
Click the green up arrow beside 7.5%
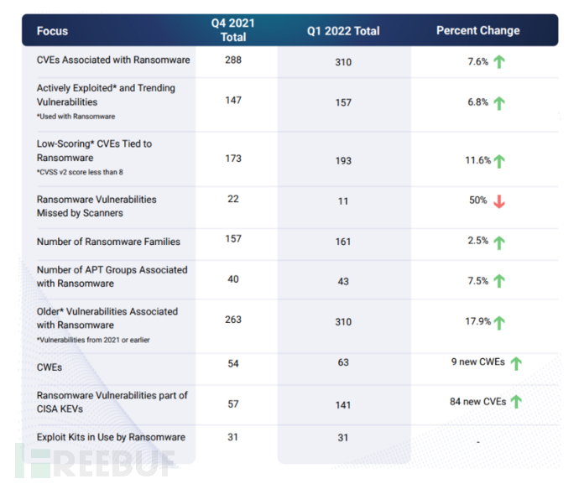(498, 282)
